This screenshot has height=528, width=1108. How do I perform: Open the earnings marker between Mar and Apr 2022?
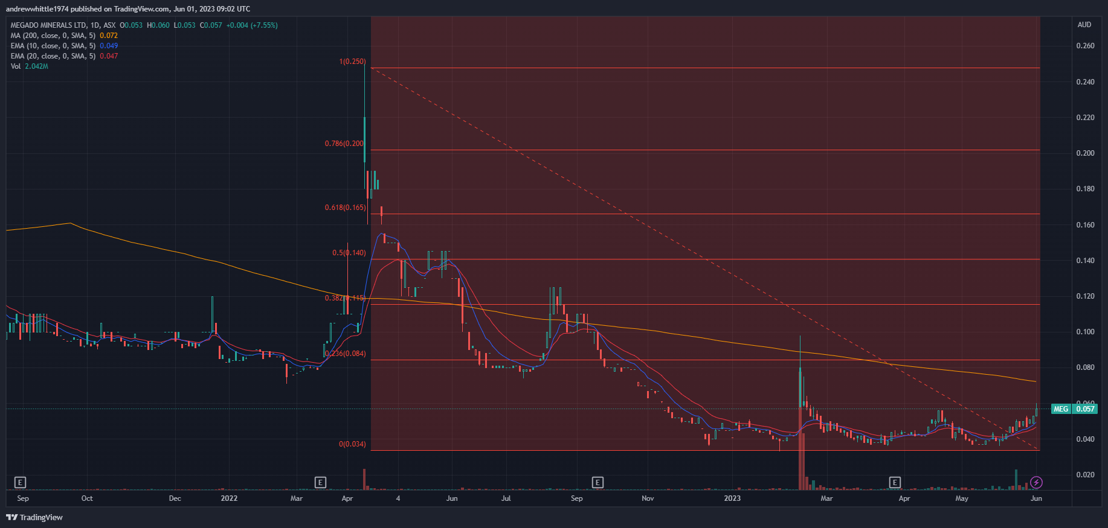pyautogui.click(x=320, y=482)
